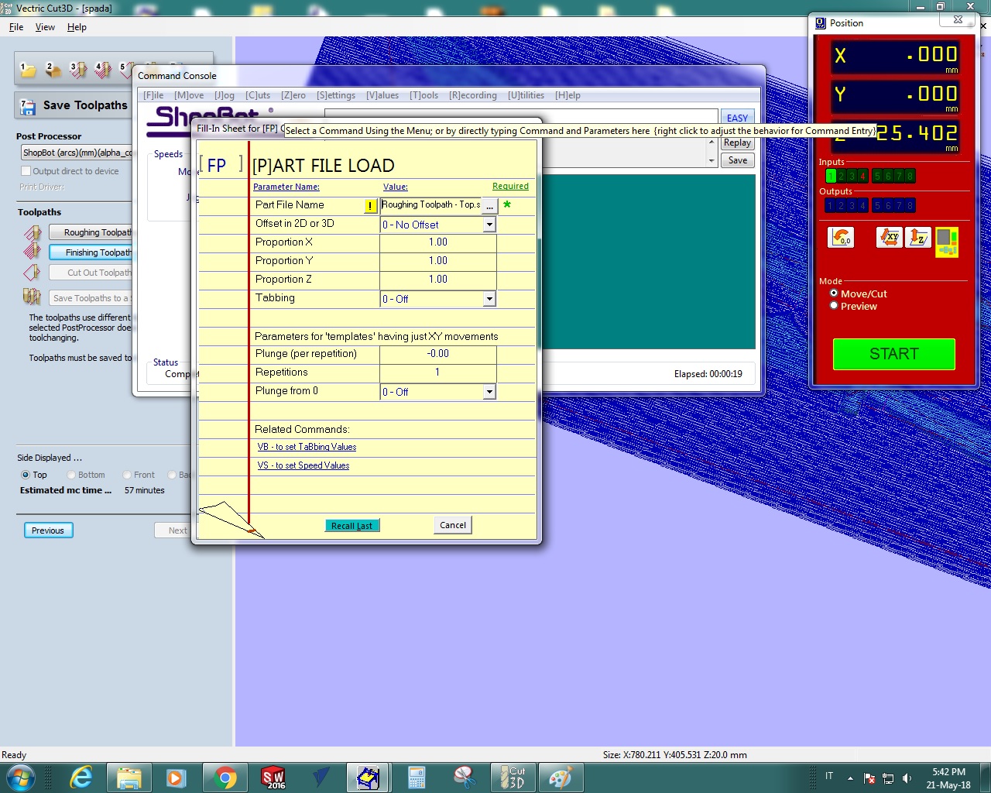Image resolution: width=991 pixels, height=793 pixels.
Task: Open the yellow keypad icon in Position window
Action: point(947,242)
